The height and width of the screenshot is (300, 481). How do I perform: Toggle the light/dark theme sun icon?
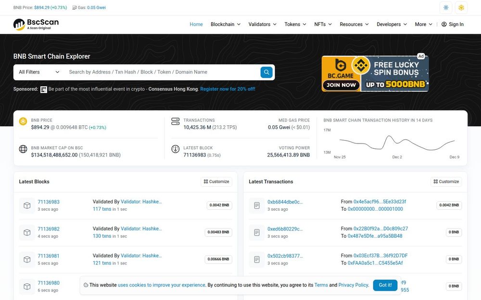click(x=446, y=8)
